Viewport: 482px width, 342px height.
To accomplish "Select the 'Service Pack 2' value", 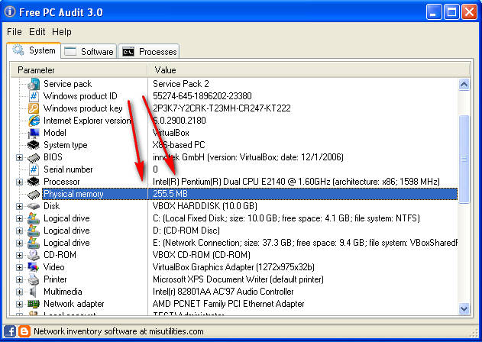I will point(181,84).
